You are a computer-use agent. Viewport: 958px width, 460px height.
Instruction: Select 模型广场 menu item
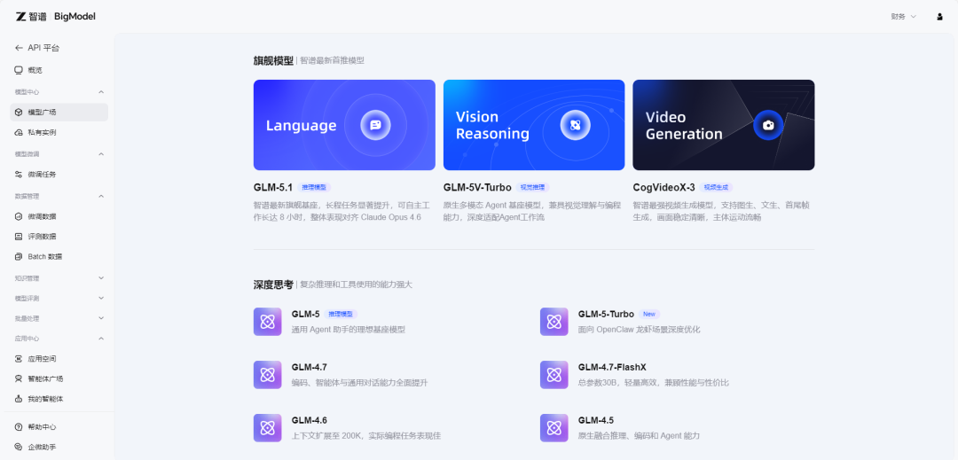coord(59,113)
